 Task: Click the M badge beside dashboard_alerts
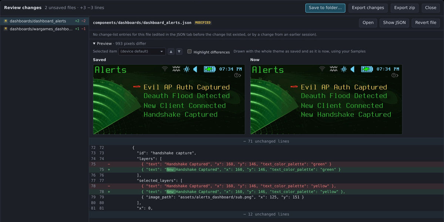[x=6, y=21]
